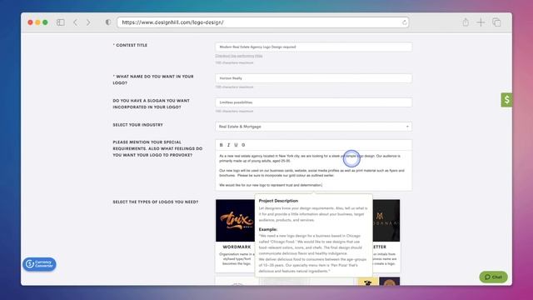
Task: Expand the Select Your Industry dropdown
Action: (313, 127)
